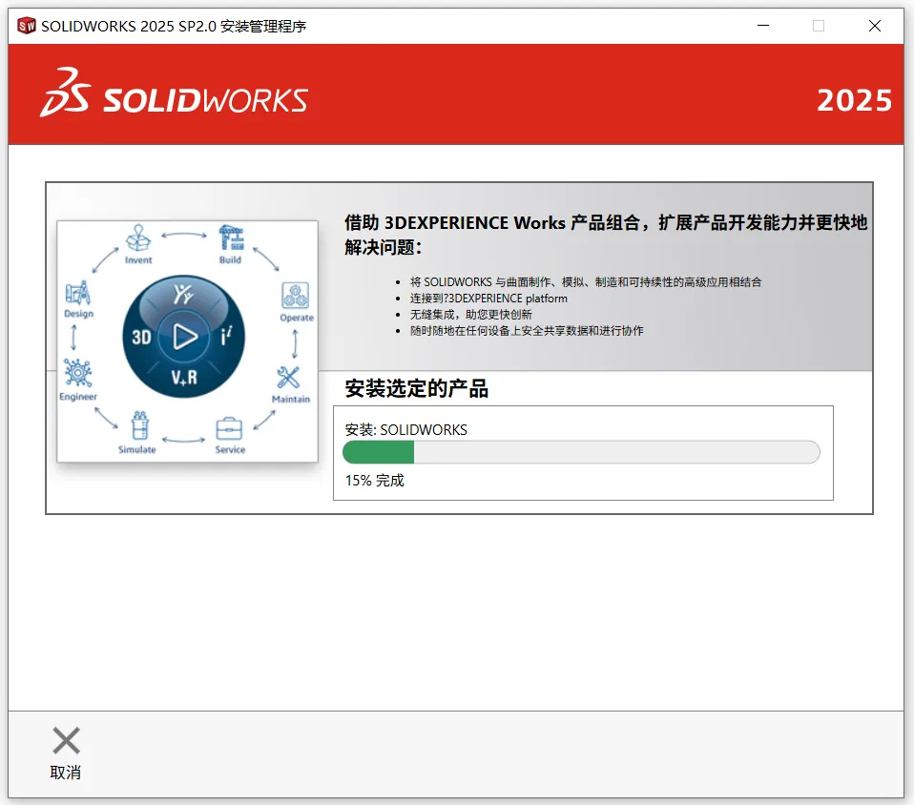The width and height of the screenshot is (914, 805).
Task: Click the information 'i' quadrant of compass
Action: 226,336
